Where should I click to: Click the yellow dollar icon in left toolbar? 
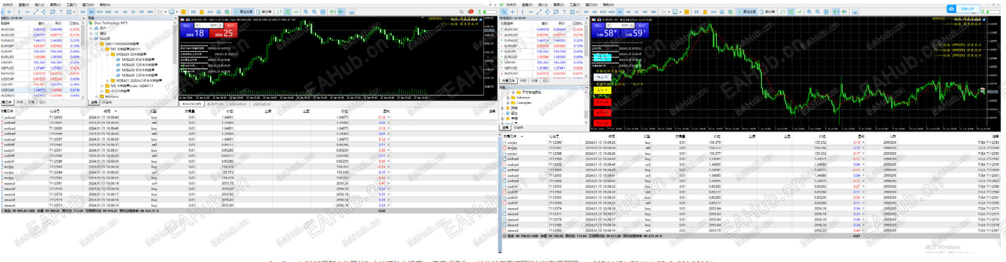183,12
